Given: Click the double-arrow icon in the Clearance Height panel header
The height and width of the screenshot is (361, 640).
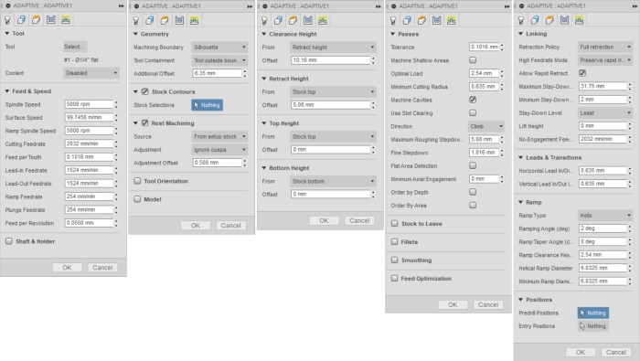Looking at the screenshot, I should 379,6.
